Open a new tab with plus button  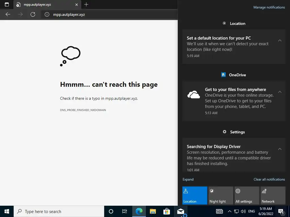point(86,5)
